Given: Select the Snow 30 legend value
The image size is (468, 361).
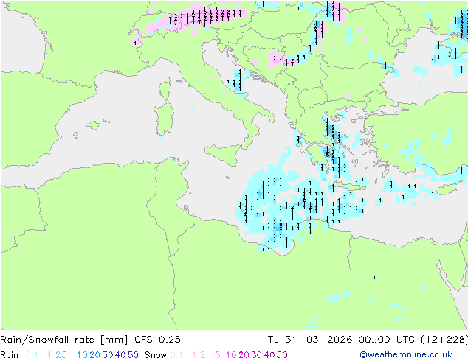Looking at the screenshot, I should click(257, 355).
